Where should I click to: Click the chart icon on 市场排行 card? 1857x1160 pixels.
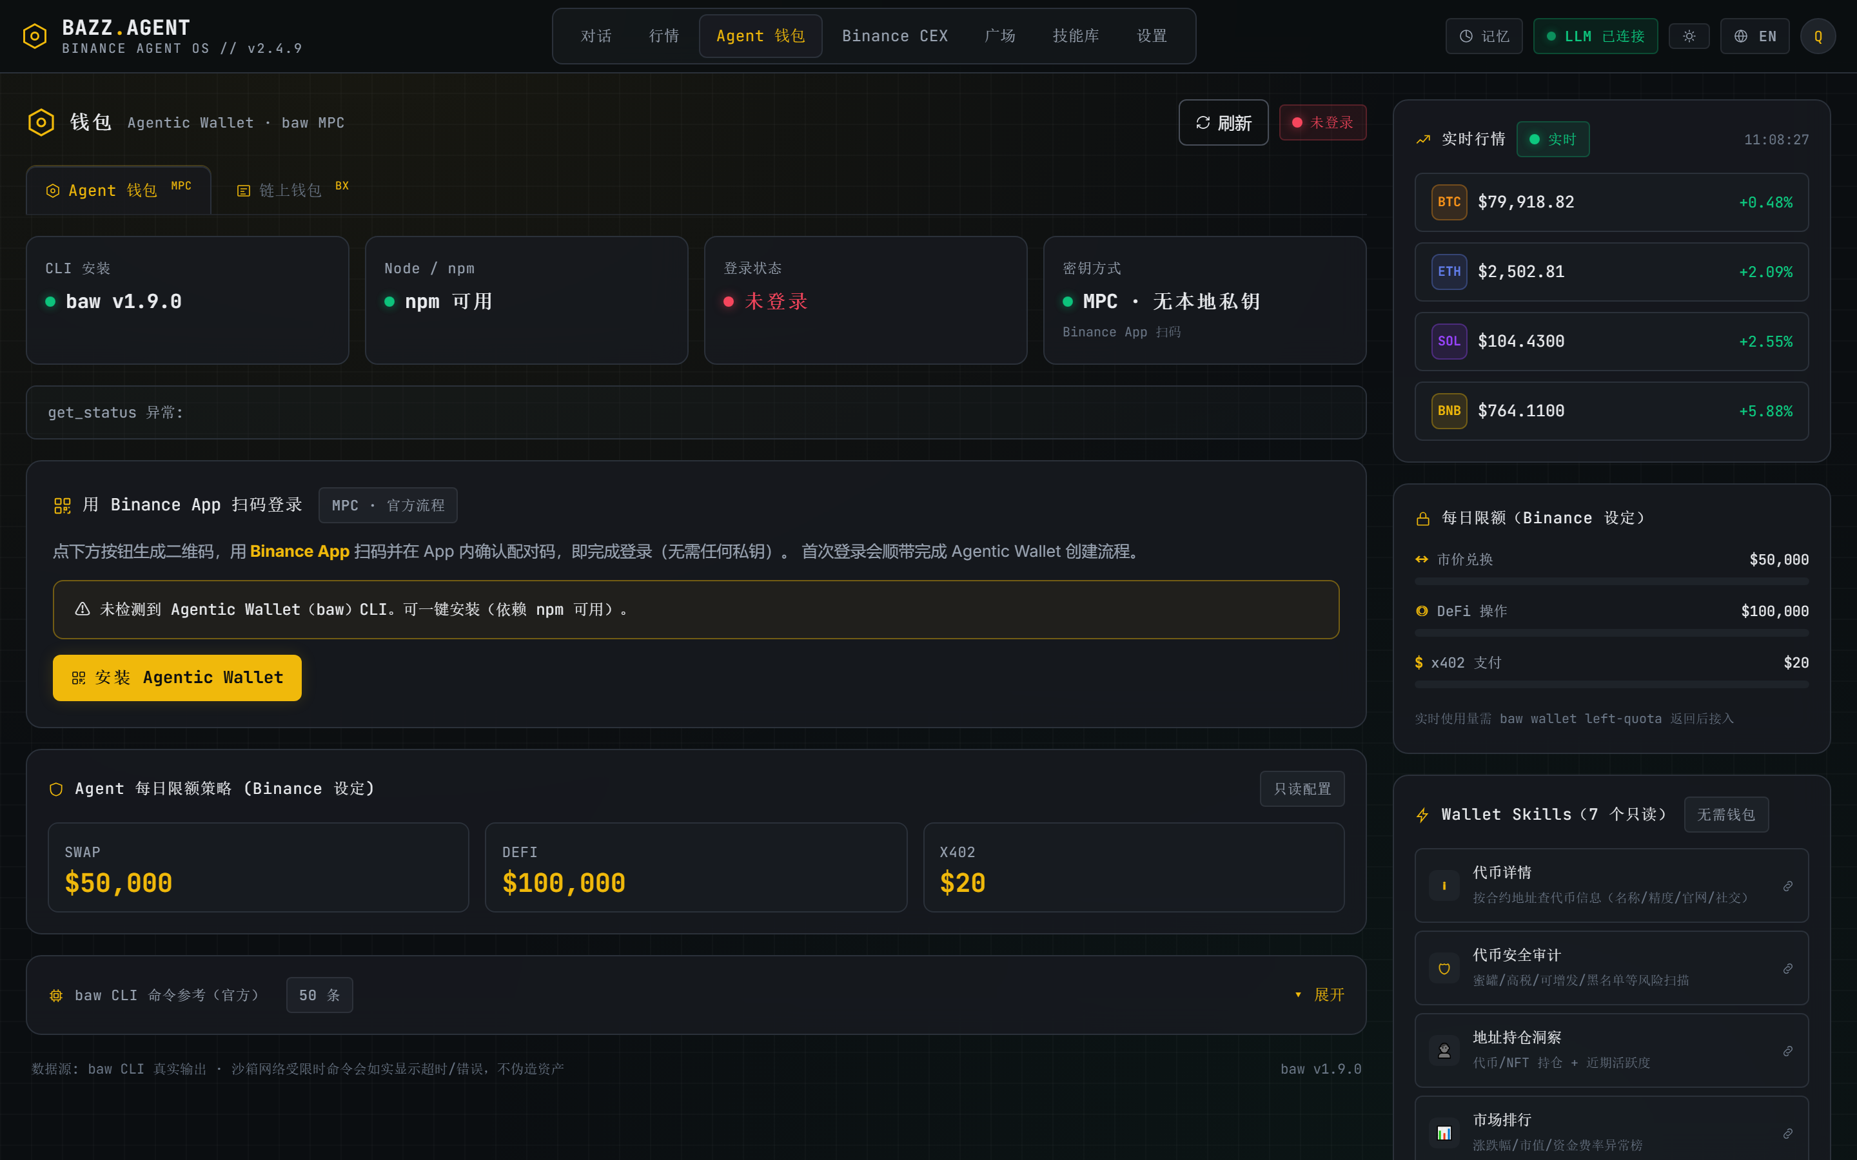1444,1133
